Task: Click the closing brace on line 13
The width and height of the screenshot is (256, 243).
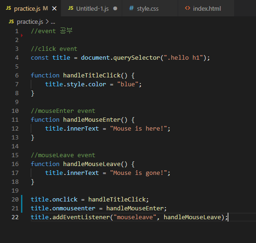Action: pyautogui.click(x=33, y=138)
